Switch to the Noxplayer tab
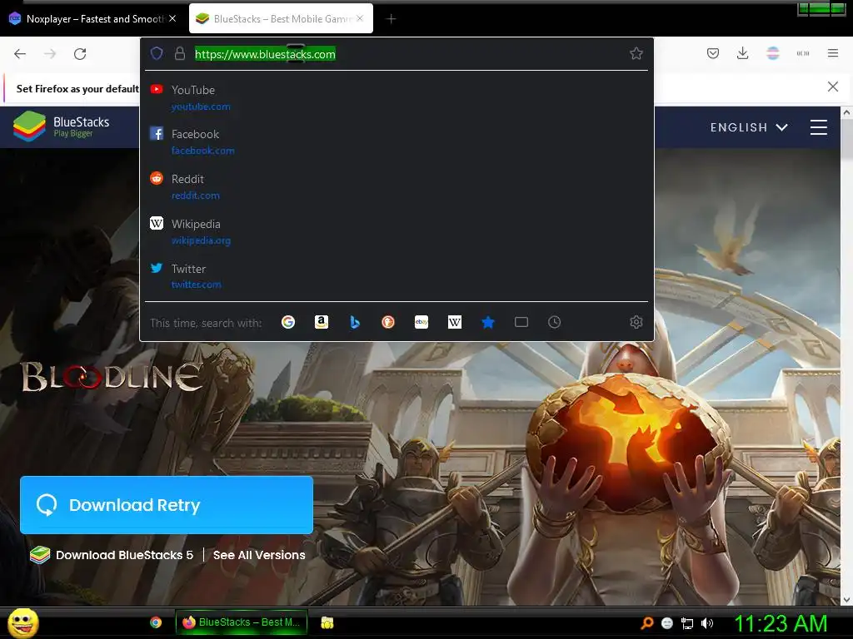853x639 pixels. (87, 18)
